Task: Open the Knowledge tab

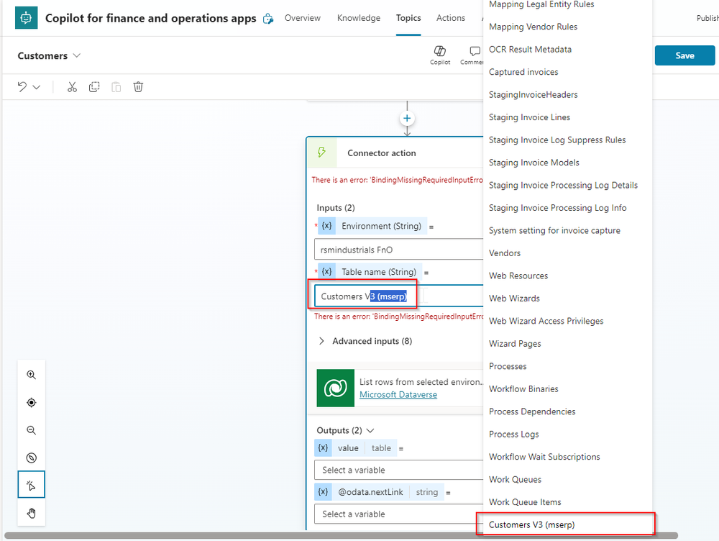Action: pos(359,18)
